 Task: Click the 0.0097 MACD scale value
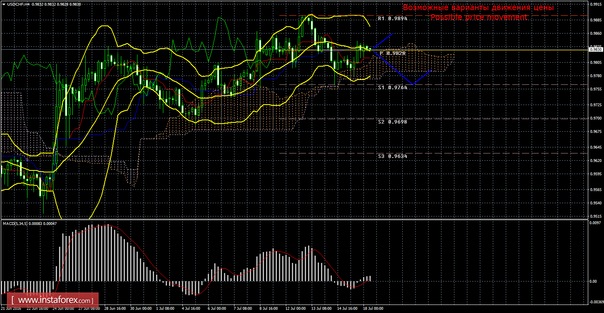[594, 223]
